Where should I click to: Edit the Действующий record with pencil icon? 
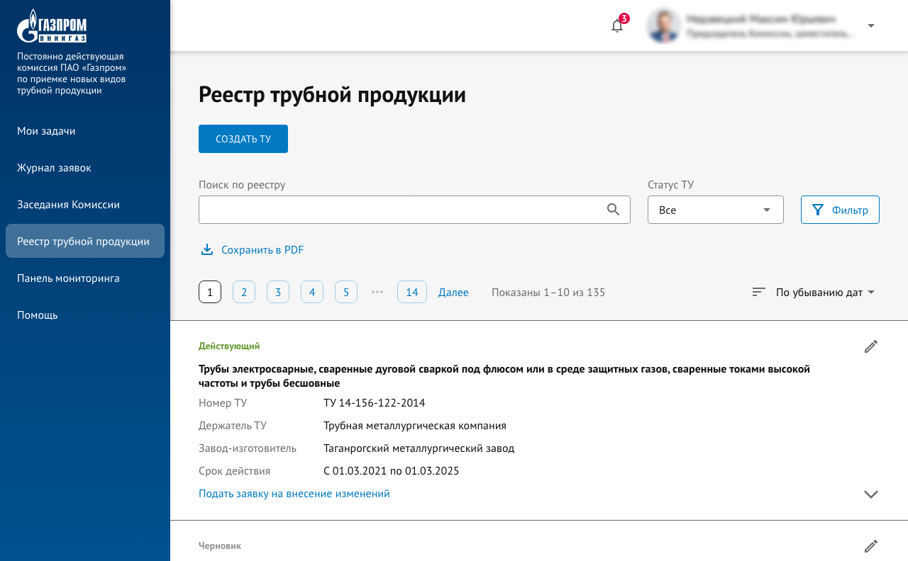tap(871, 346)
